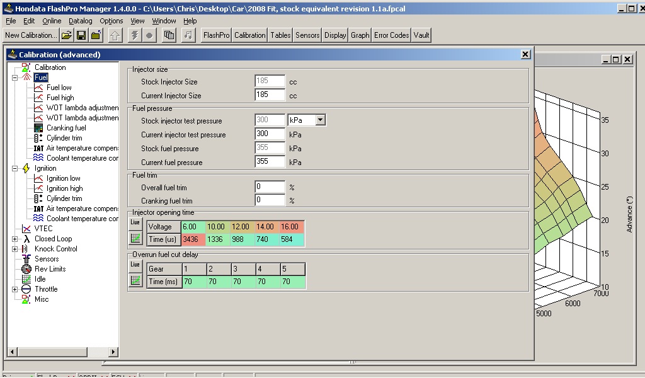Click the New Calibration... button
Screen dimensions: 645x378
(x=31, y=35)
